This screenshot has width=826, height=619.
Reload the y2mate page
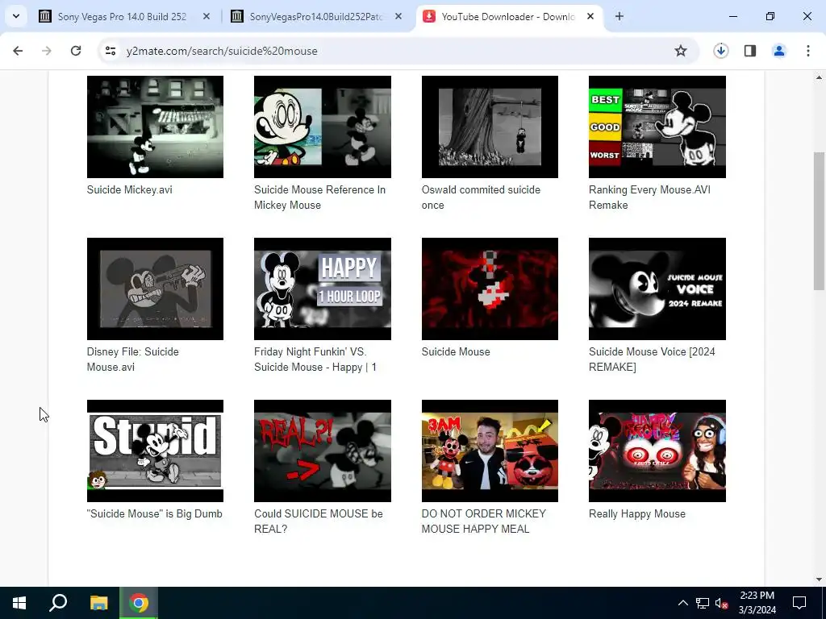[x=76, y=51]
